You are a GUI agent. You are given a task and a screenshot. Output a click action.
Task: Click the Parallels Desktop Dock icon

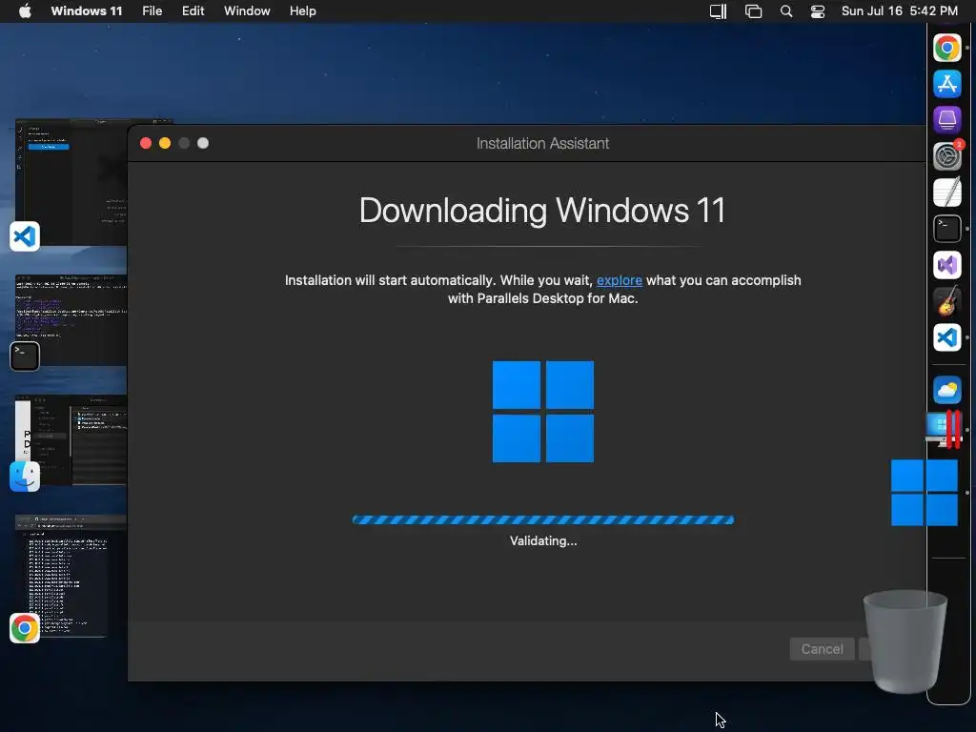coord(945,429)
